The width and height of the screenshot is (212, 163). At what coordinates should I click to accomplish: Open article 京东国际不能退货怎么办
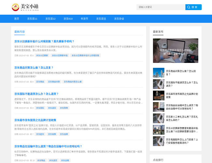pyautogui.click(x=37, y=94)
